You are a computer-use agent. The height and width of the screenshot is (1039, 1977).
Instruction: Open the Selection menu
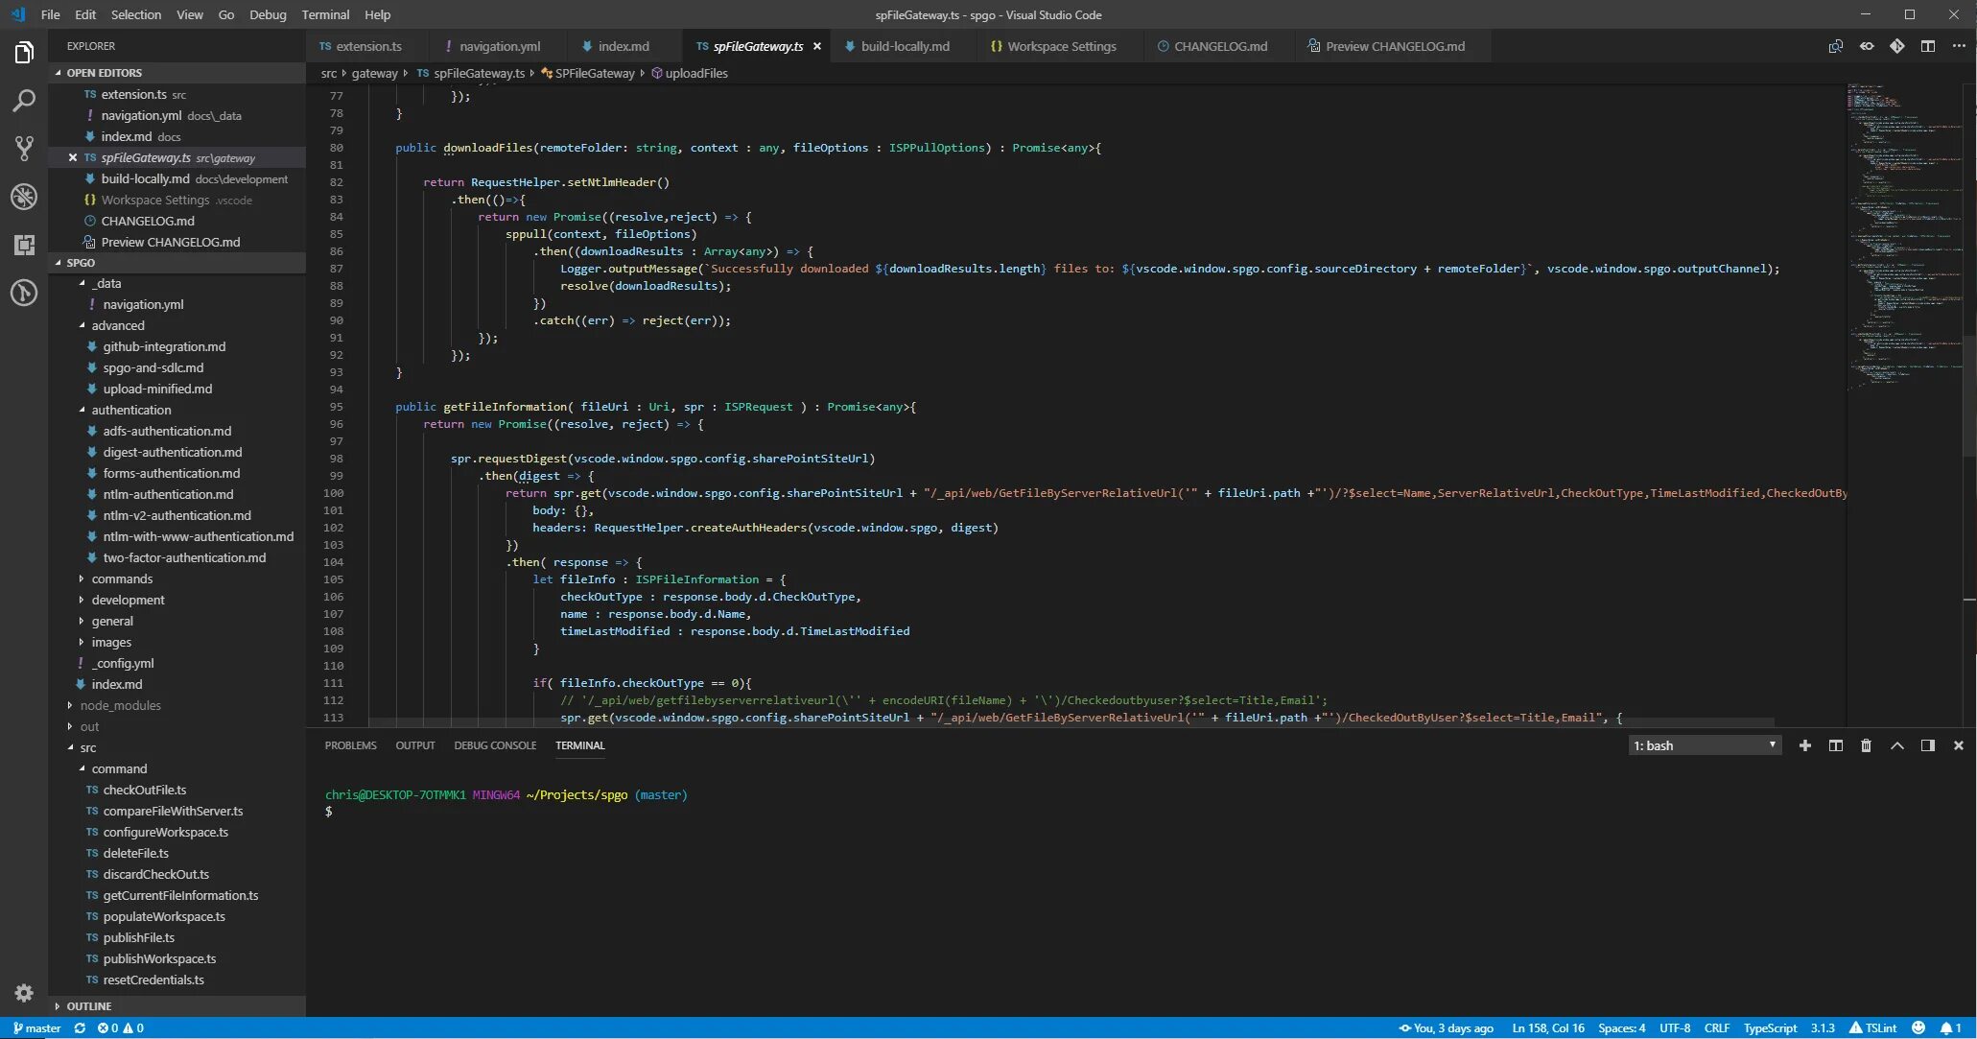pos(136,14)
